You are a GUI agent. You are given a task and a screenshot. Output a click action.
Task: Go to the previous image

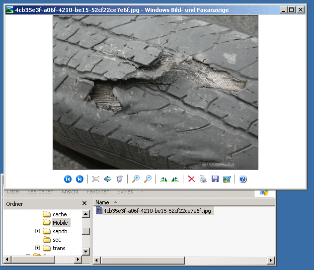(x=68, y=179)
